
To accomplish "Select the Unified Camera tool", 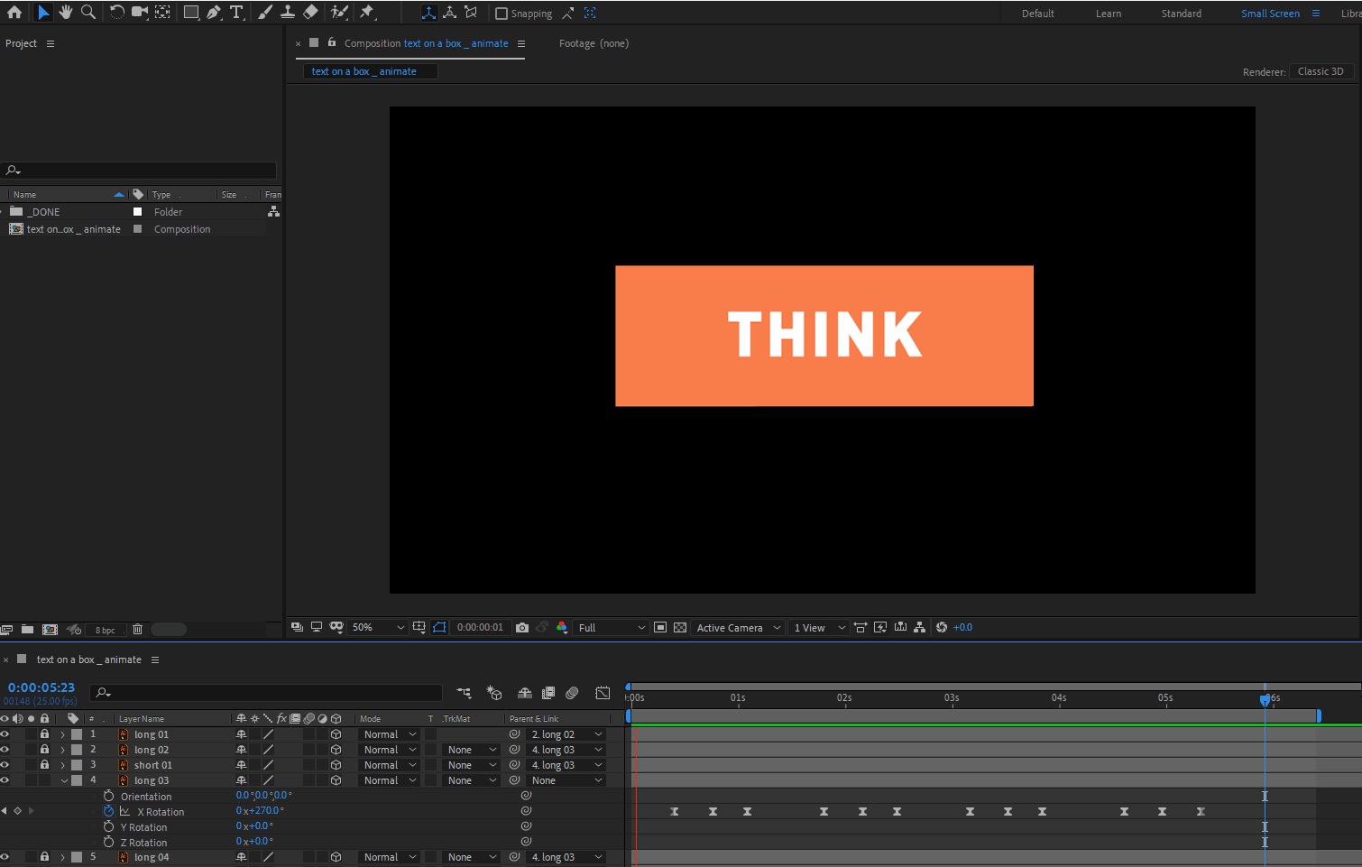I will pos(140,13).
